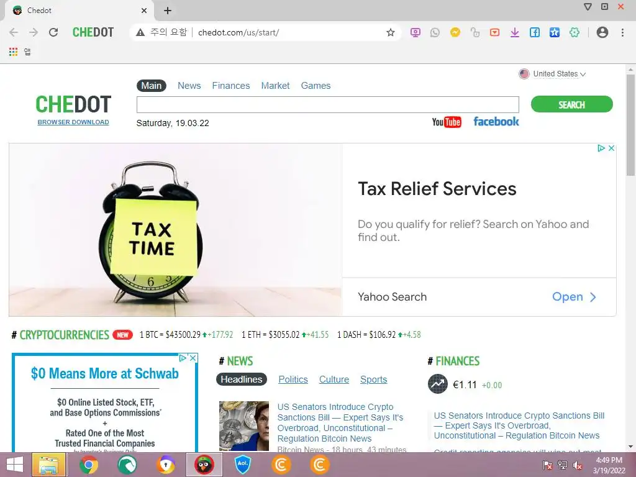Open the tab list dropdown triangle

pyautogui.click(x=588, y=6)
